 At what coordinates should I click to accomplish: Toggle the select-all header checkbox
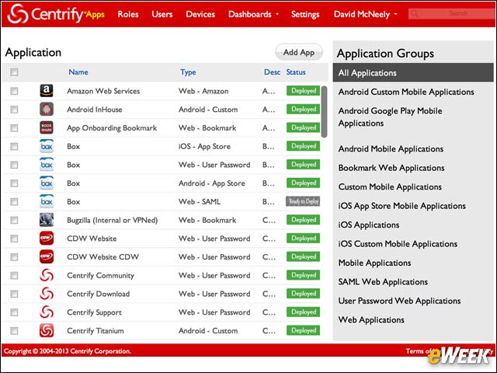14,72
